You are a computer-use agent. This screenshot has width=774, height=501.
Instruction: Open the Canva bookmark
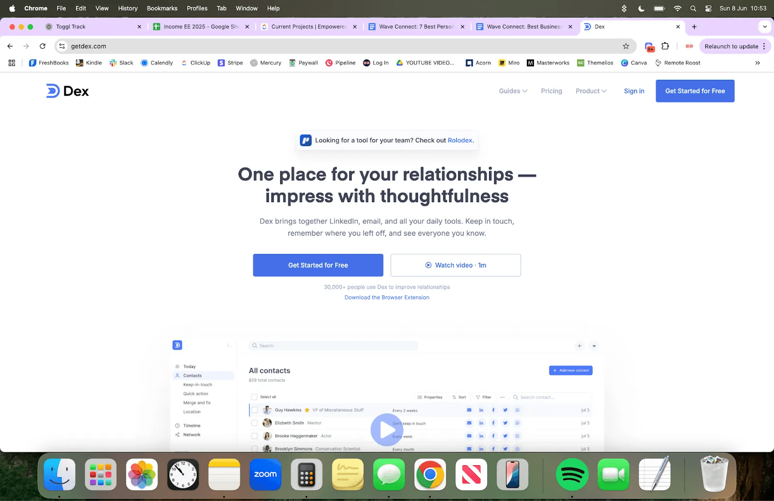pyautogui.click(x=634, y=63)
